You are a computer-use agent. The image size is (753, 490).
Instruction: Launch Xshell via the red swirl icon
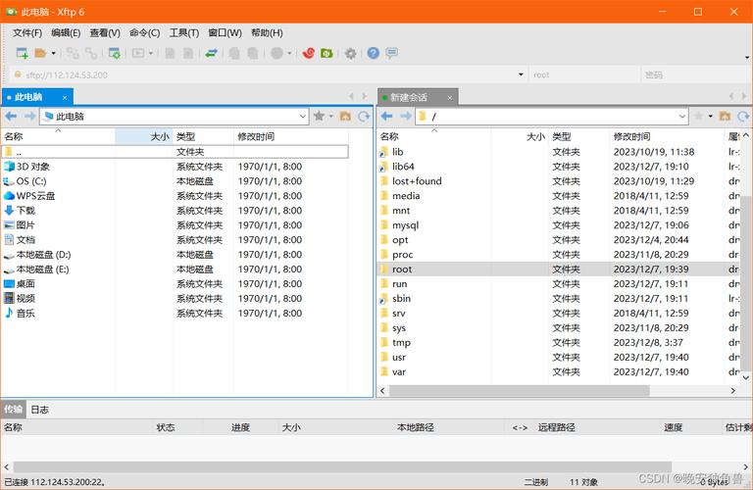point(309,53)
